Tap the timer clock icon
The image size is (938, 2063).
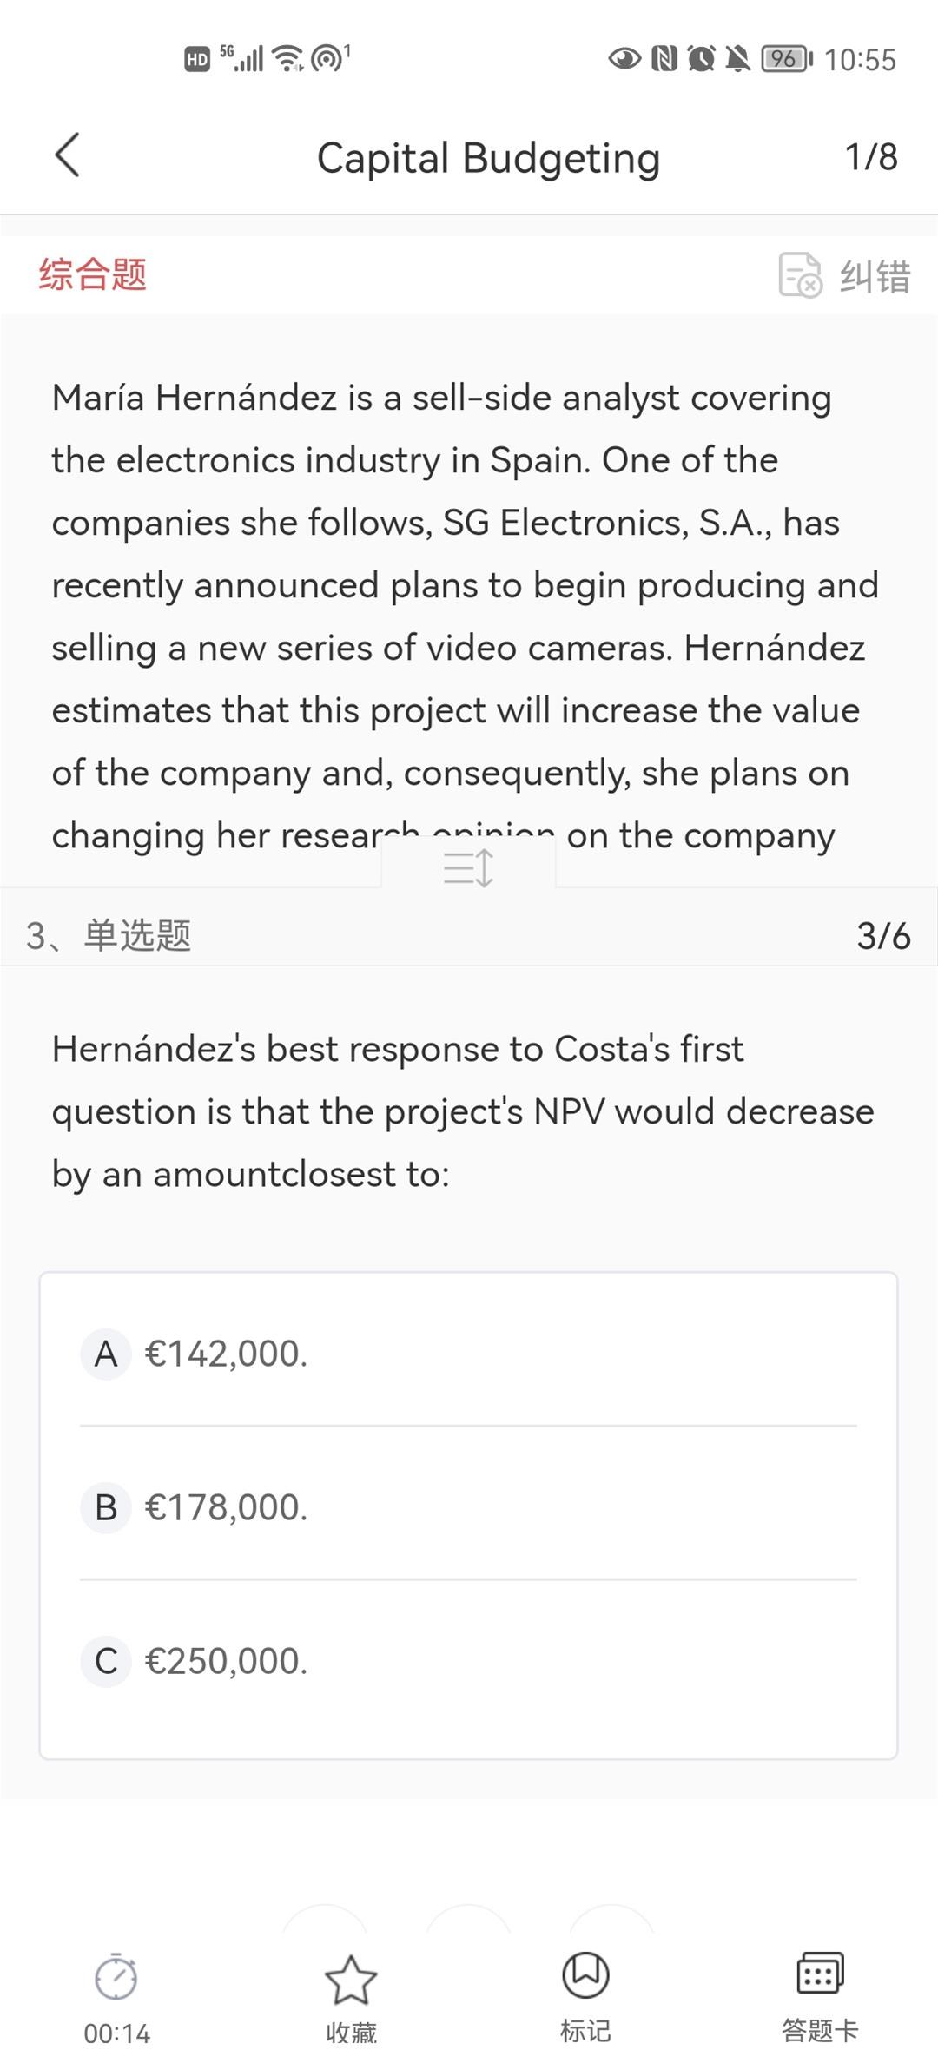point(116,1978)
